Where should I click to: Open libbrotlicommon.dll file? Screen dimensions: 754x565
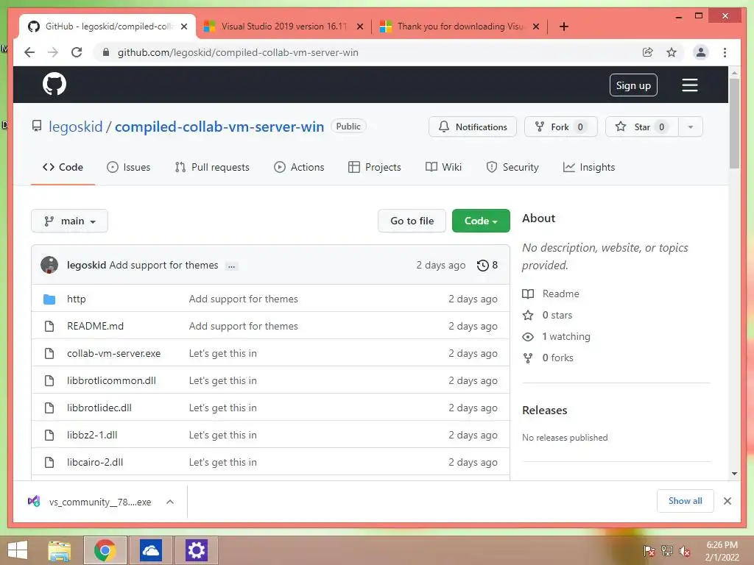112,380
